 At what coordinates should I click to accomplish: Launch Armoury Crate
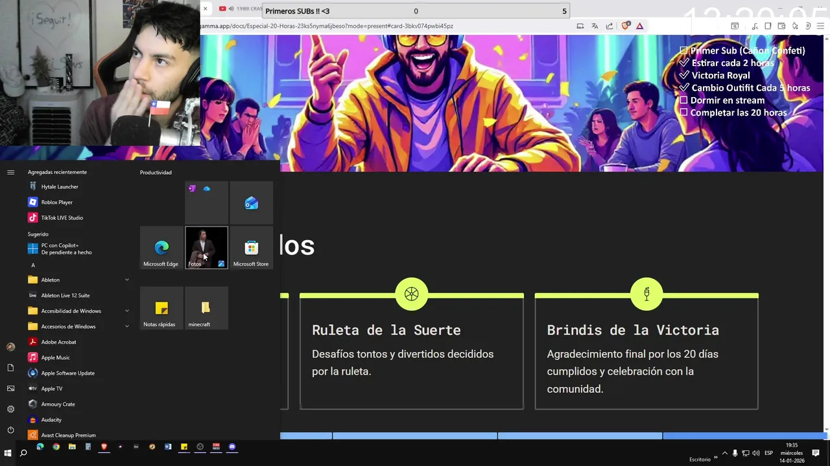78,404
